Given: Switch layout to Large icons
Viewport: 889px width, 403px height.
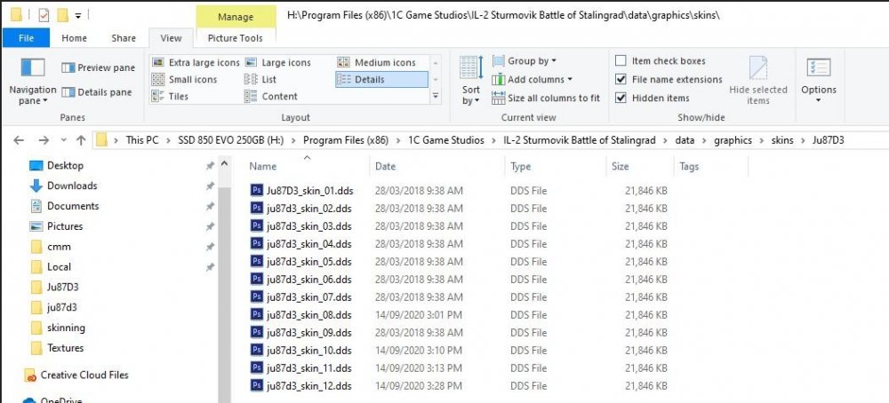Looking at the screenshot, I should pos(277,62).
